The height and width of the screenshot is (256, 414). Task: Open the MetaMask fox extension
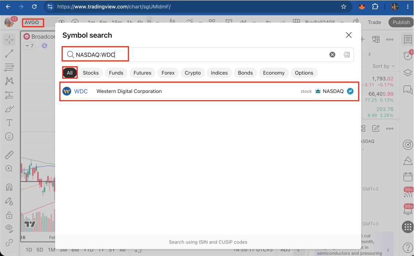point(362,7)
